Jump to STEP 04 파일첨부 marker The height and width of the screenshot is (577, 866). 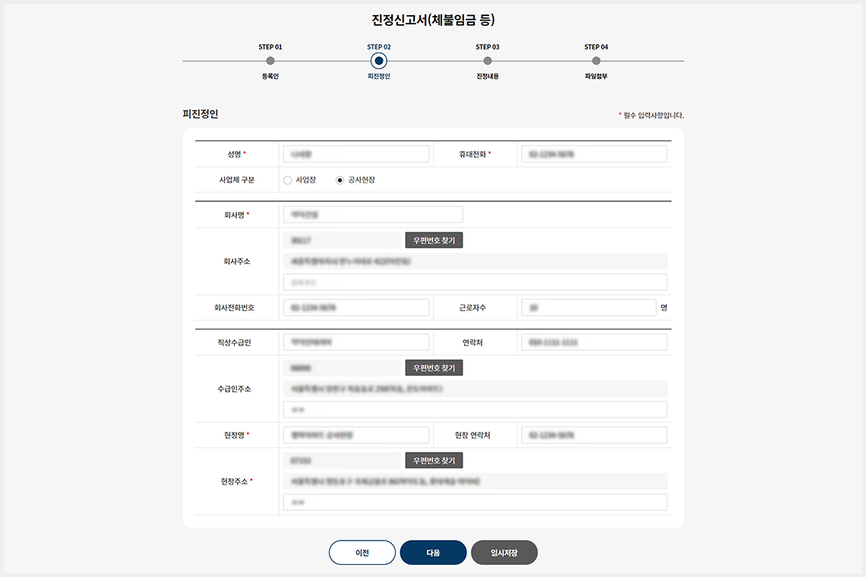[596, 61]
